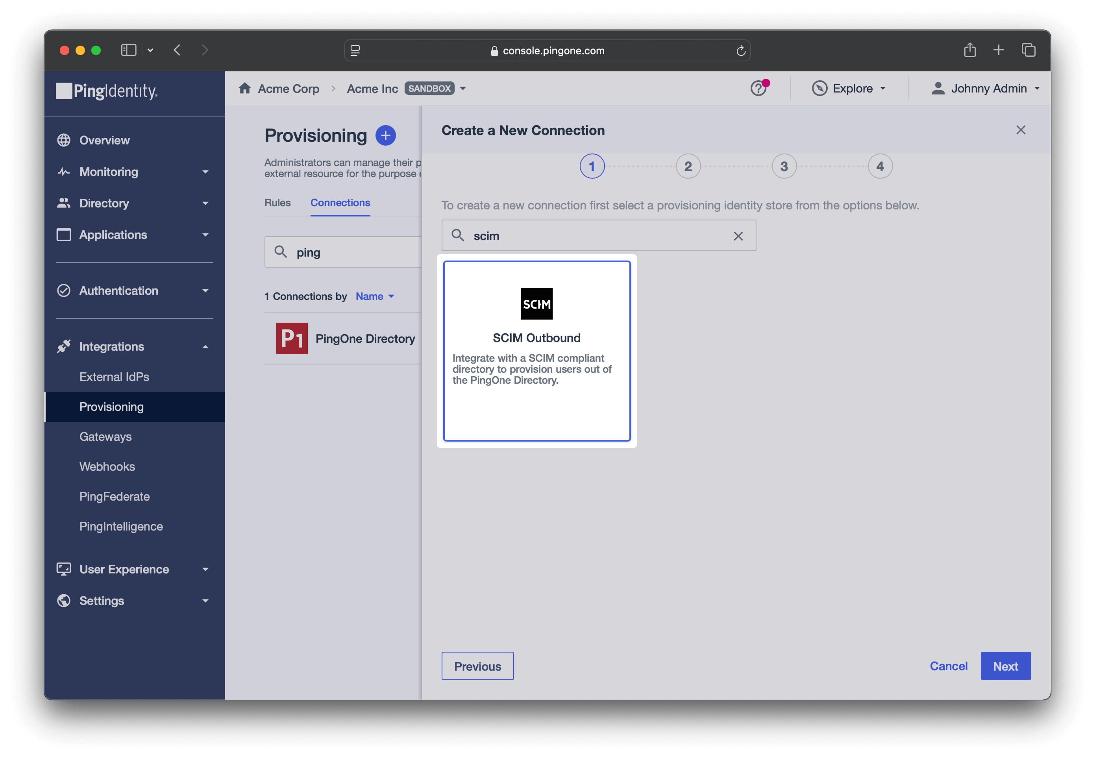Open Safari share menu
The image size is (1095, 758).
point(970,50)
